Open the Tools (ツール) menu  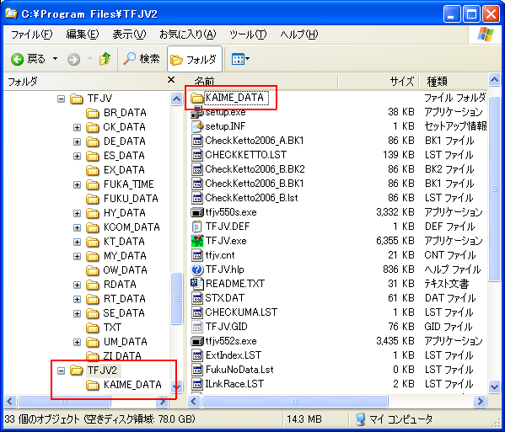coord(248,34)
